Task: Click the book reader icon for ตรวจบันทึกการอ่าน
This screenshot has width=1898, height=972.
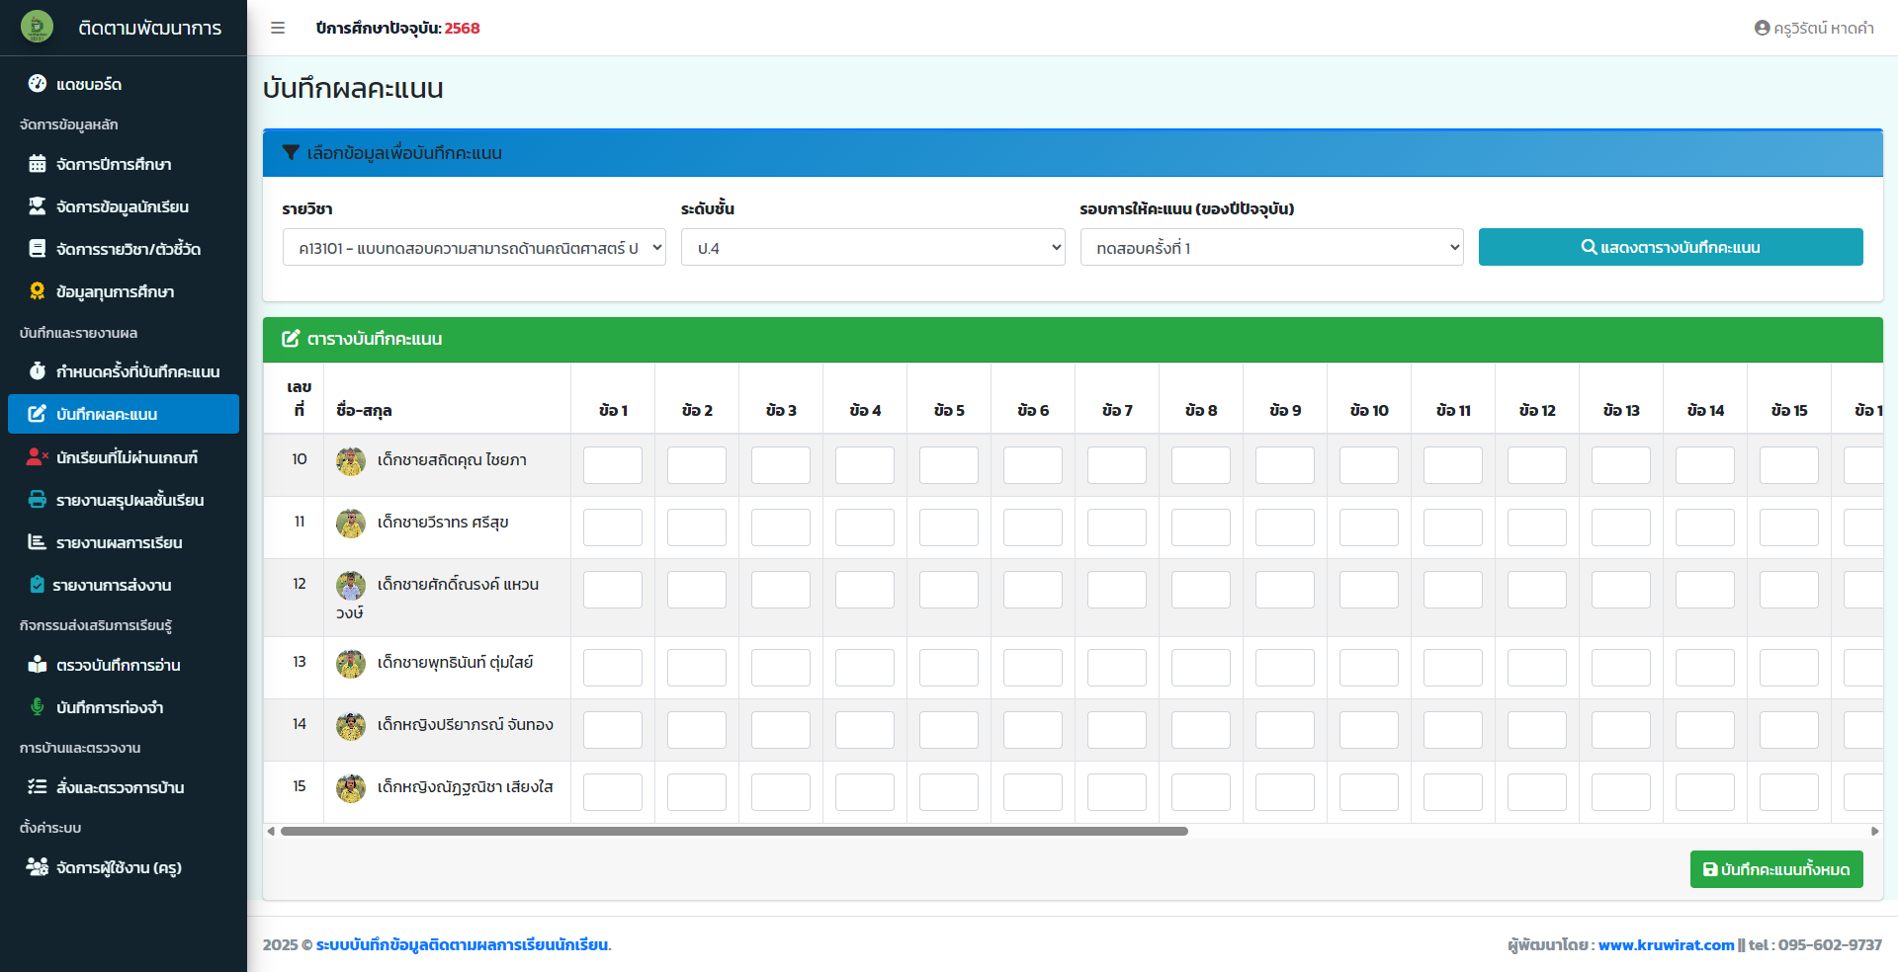Action: click(38, 665)
